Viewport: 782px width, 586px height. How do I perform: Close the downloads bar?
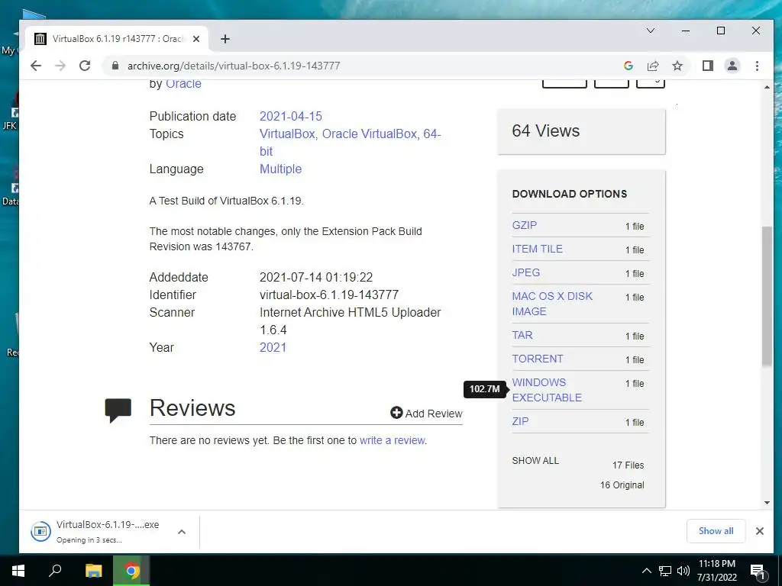(760, 531)
